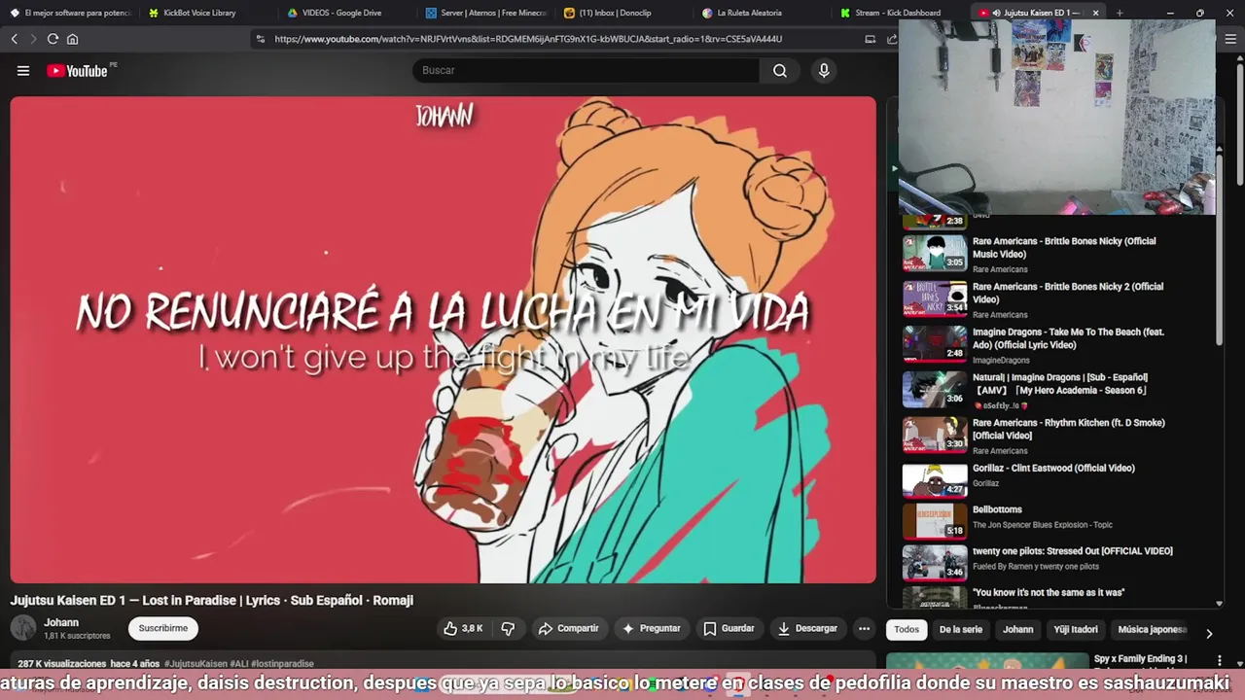Open the browser cast/screen icon

pos(870,39)
